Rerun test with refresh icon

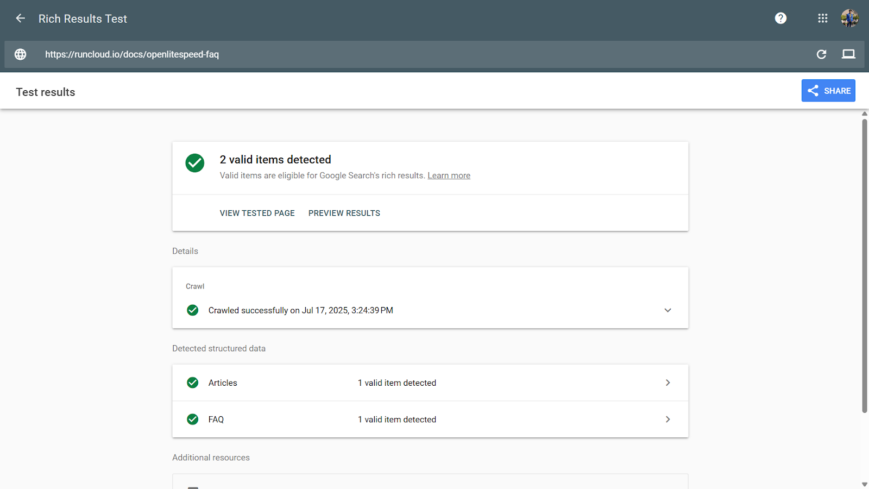821,54
